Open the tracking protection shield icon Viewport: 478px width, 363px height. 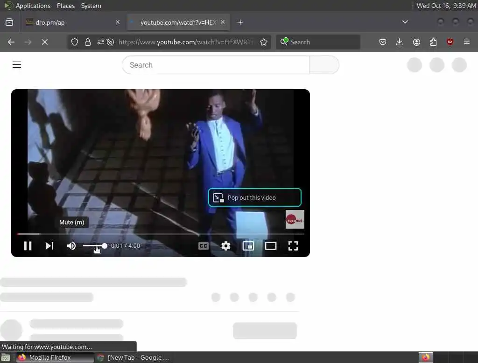pos(75,42)
